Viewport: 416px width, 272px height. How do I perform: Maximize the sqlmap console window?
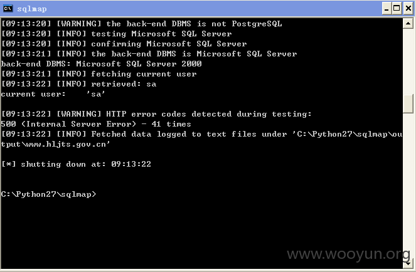(397, 9)
